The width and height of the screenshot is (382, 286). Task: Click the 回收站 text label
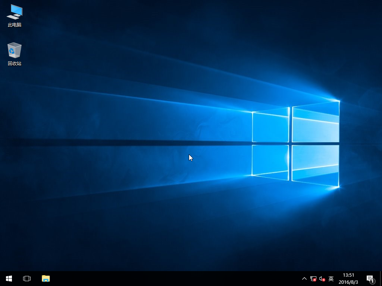point(15,64)
